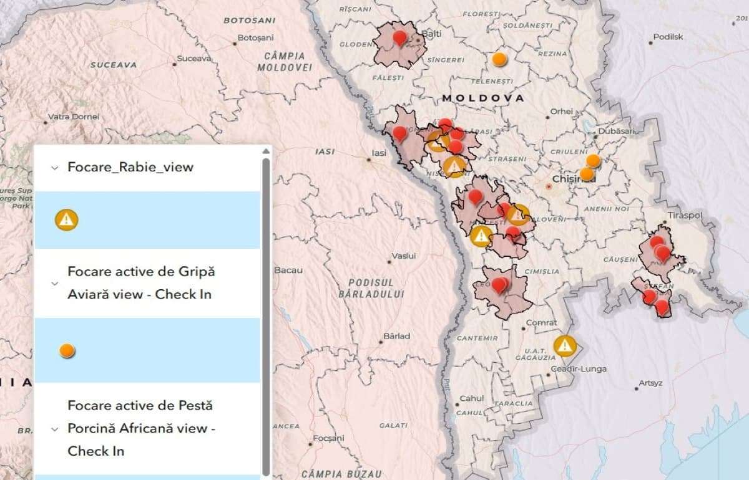Select the red pin in the Leova district
Screen dimensions: 749x480
499,285
